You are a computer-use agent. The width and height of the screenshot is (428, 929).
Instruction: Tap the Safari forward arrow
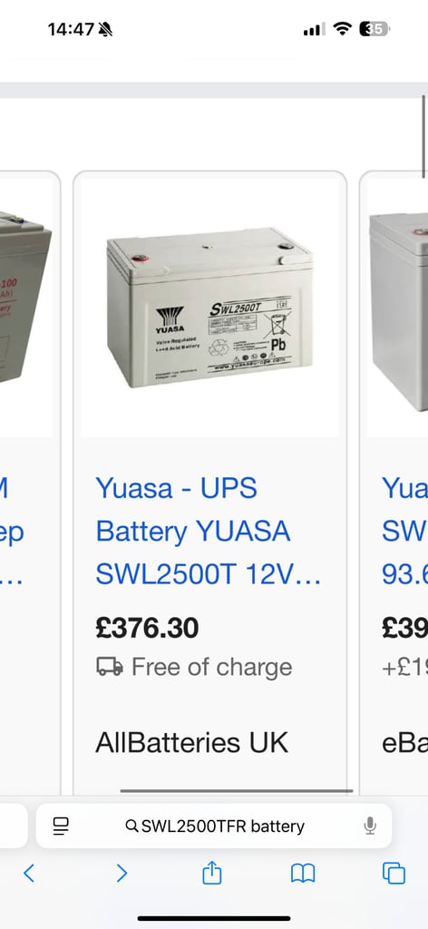(x=122, y=873)
